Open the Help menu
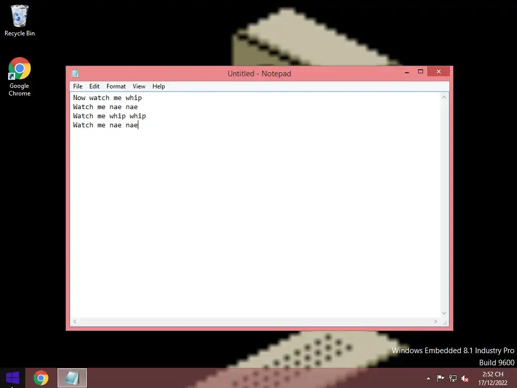The image size is (517, 388). tap(159, 86)
